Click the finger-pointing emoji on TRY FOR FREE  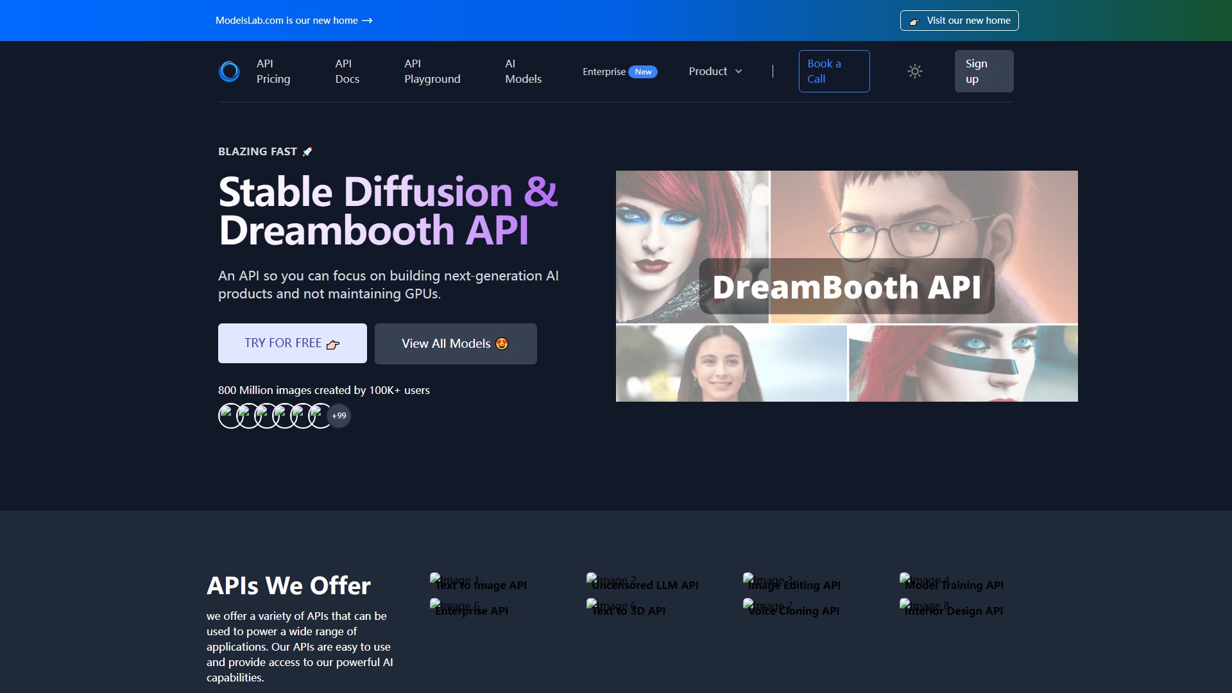[332, 345]
